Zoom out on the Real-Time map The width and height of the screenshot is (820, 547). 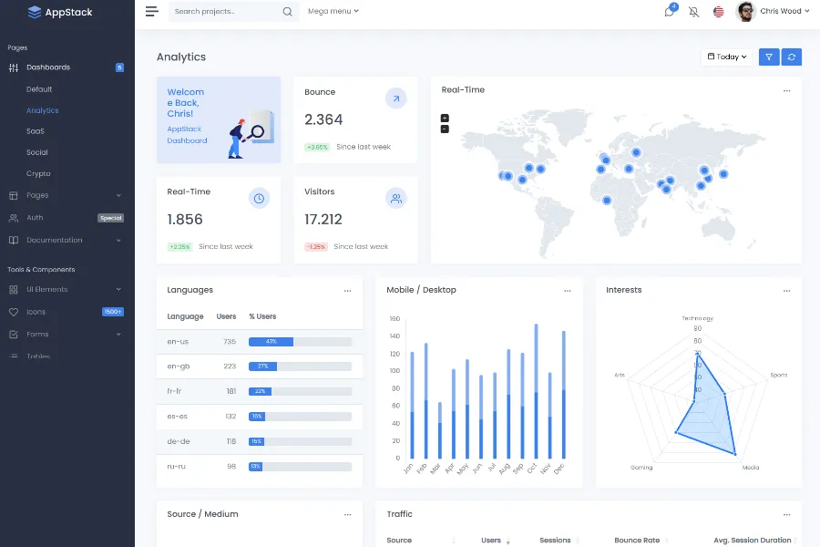coord(445,129)
